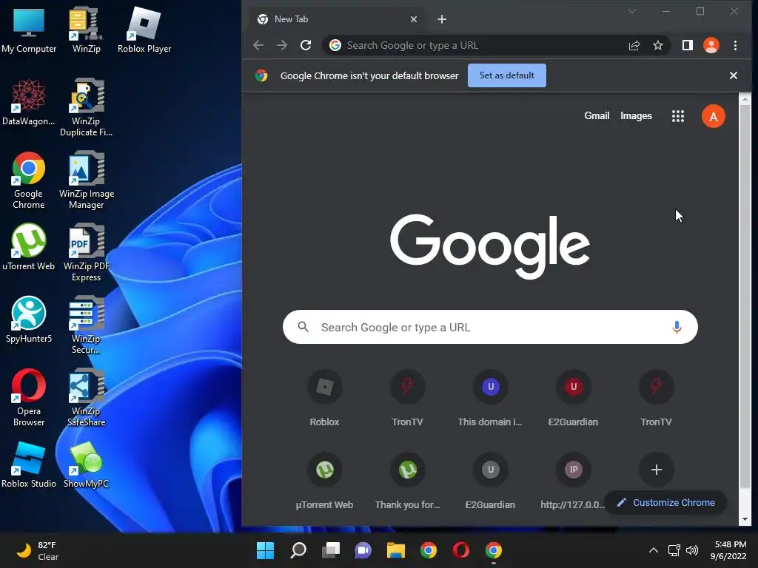Start voice search with the microphone

click(677, 328)
